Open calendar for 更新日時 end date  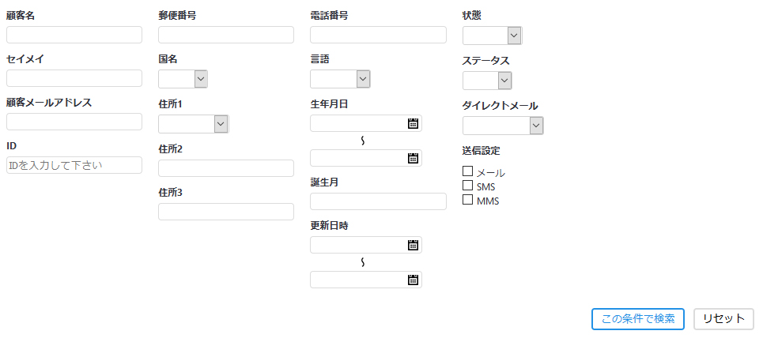[413, 280]
